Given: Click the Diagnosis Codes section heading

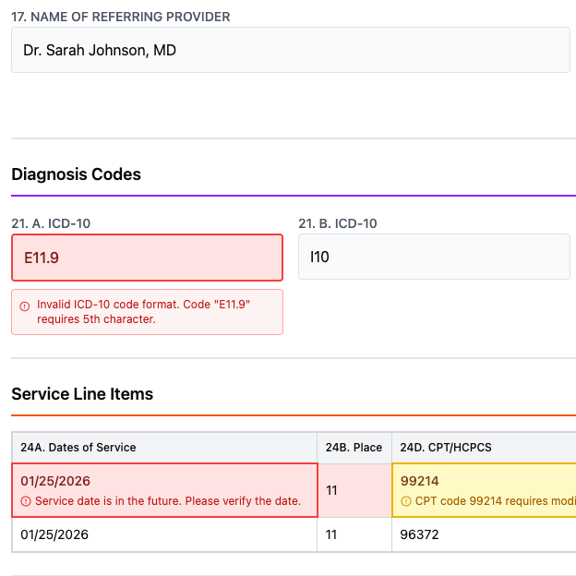Looking at the screenshot, I should (76, 174).
